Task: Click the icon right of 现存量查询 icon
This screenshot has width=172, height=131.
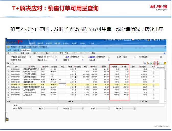Action: tap(159, 63)
